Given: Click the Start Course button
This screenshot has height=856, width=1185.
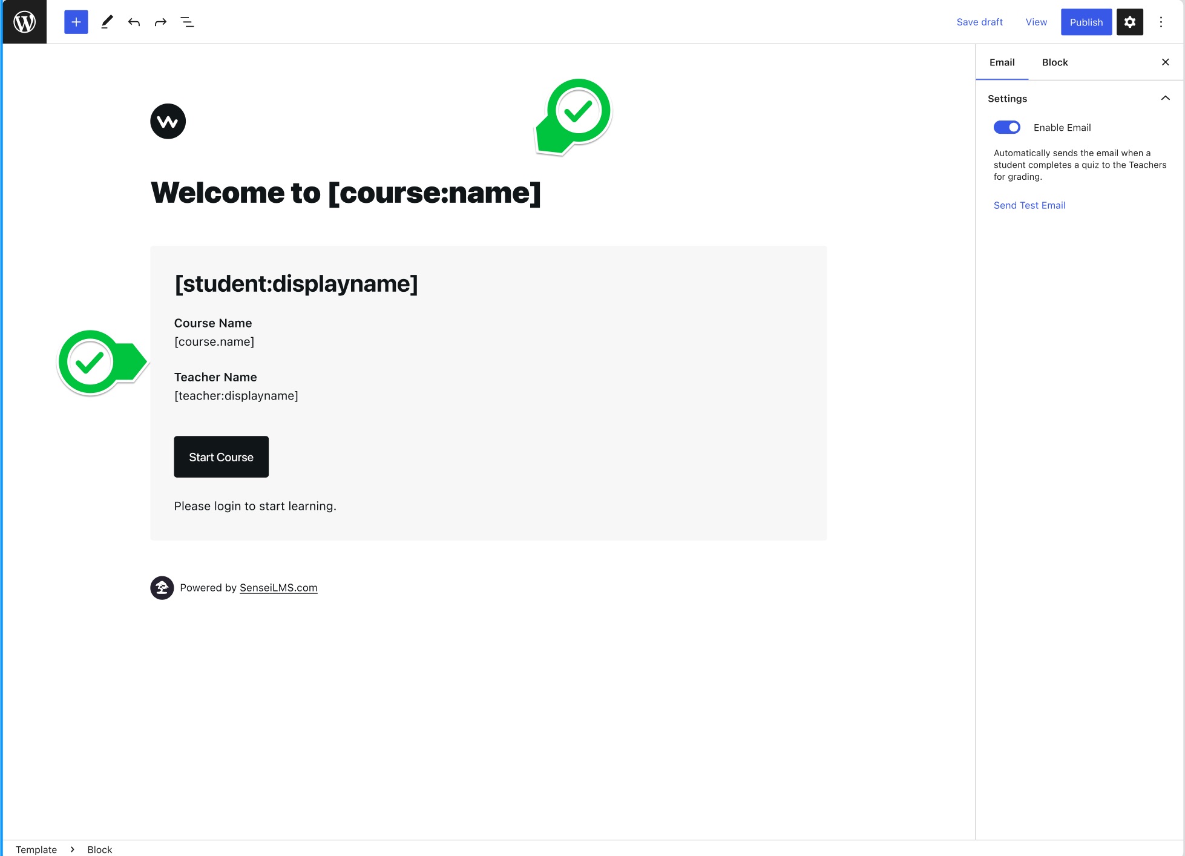Looking at the screenshot, I should coord(221,456).
